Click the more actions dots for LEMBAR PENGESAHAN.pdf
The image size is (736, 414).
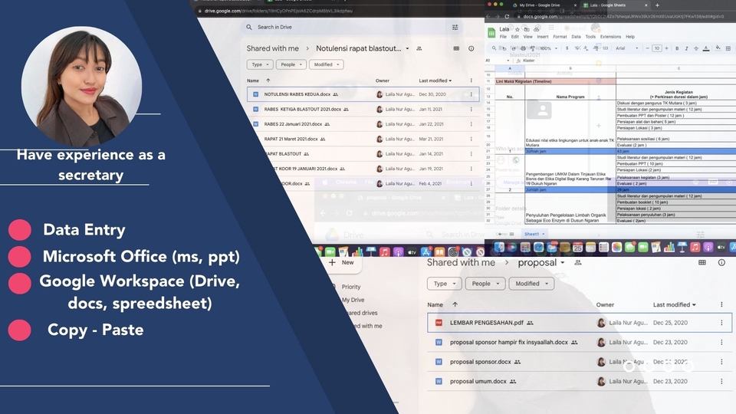[x=721, y=323]
